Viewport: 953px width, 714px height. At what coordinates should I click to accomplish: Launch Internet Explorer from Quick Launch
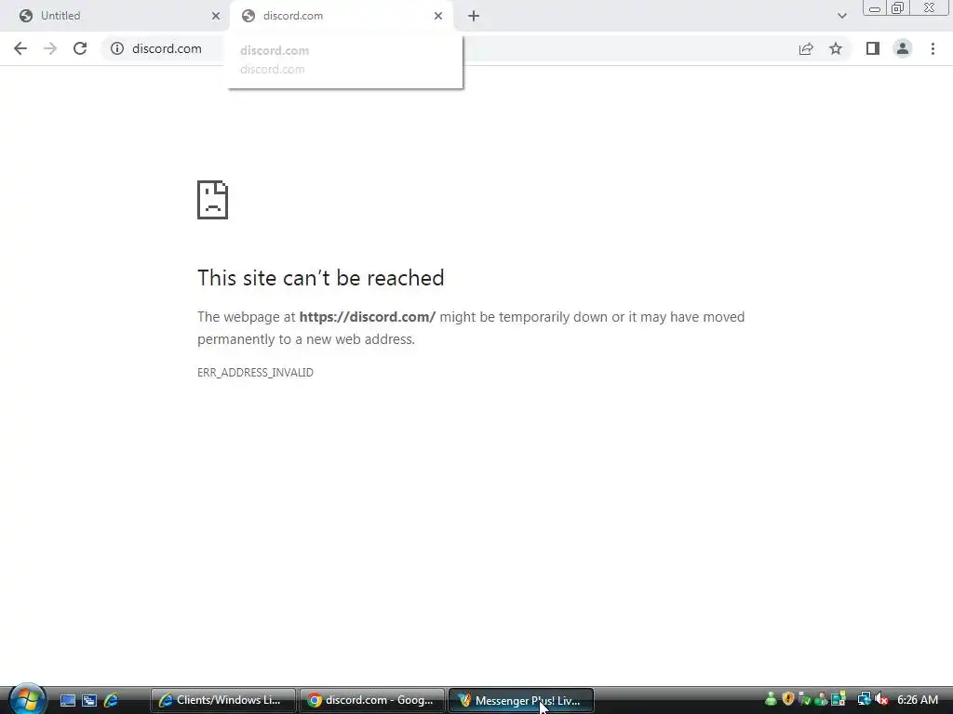[x=112, y=700]
